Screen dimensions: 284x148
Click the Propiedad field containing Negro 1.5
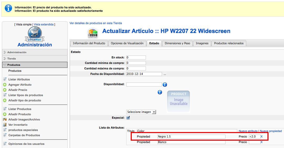(x=191, y=137)
